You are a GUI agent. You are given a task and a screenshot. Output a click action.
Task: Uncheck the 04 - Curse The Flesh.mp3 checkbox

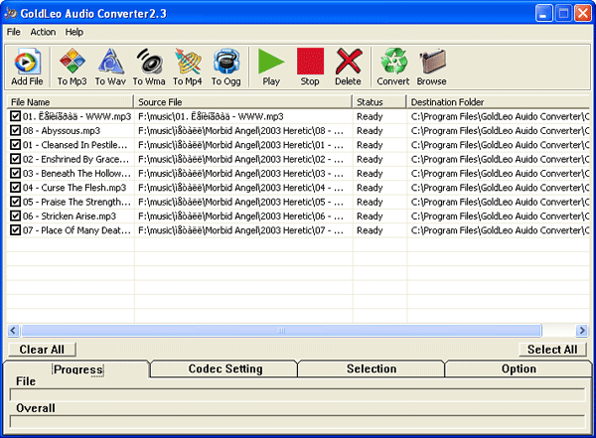[15, 187]
